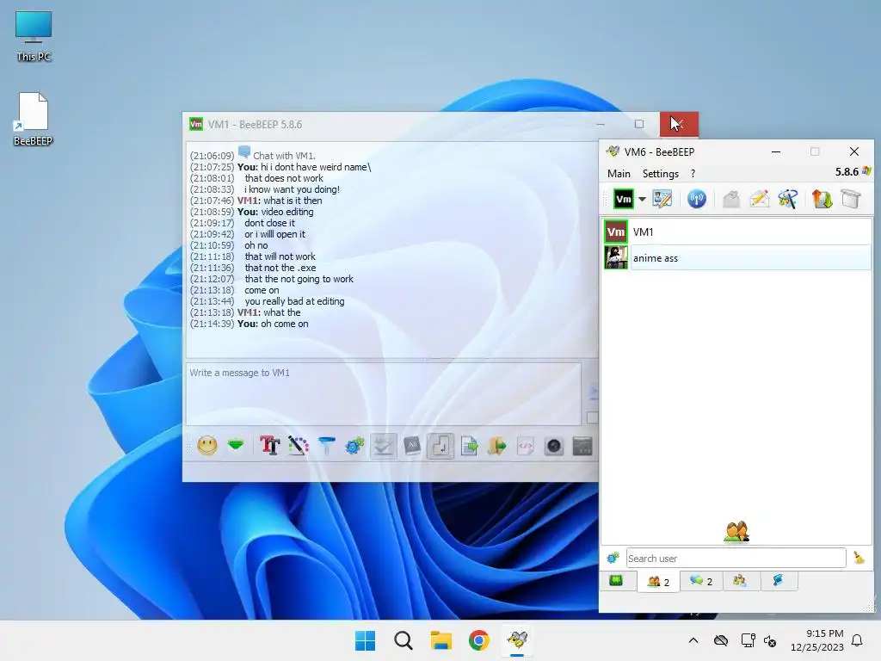Click the code snippet icon in chat toolbar

tap(526, 447)
